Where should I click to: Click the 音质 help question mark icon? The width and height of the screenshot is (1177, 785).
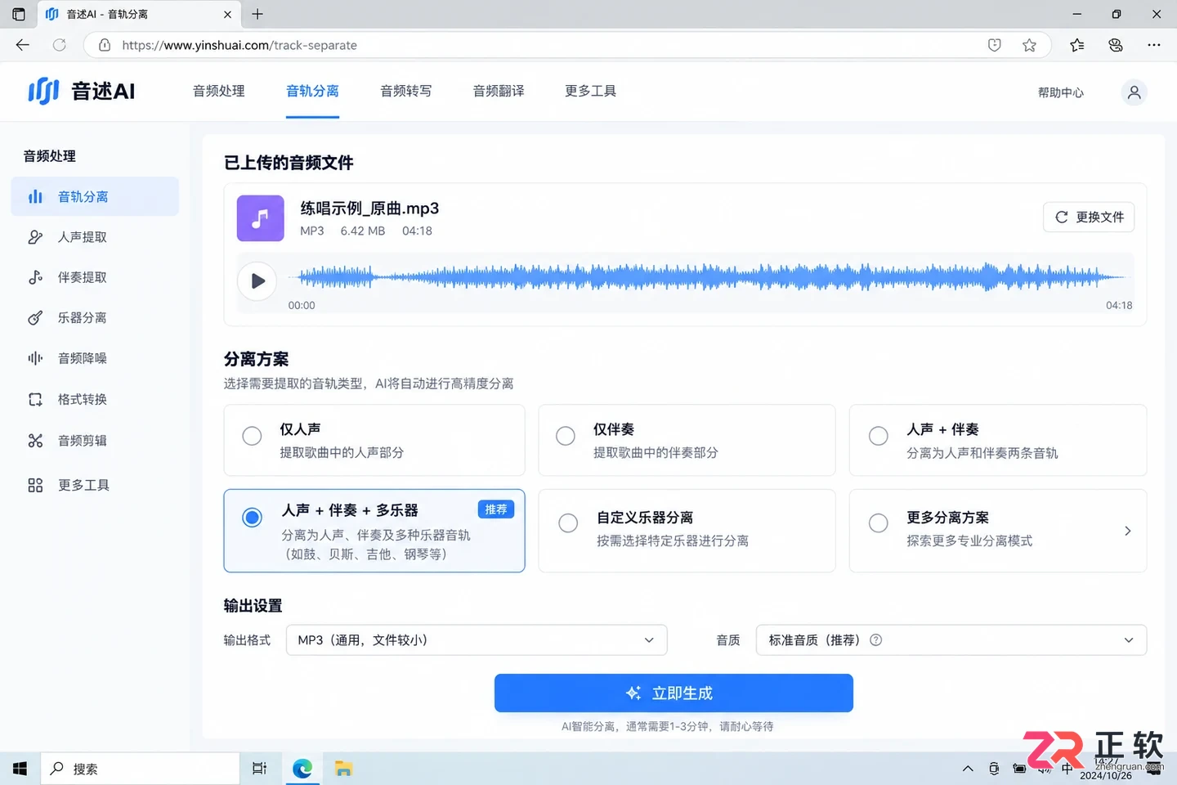(x=875, y=640)
